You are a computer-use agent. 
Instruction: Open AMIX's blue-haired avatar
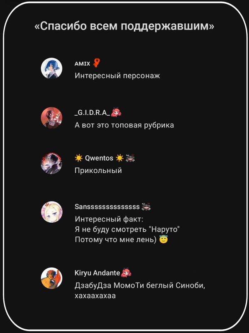[51, 68]
